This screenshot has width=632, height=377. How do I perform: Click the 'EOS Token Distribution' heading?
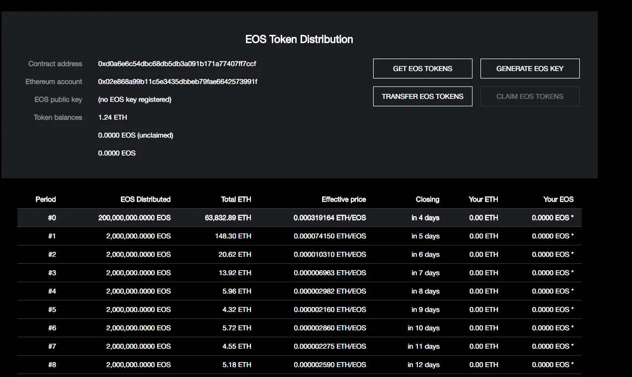pyautogui.click(x=299, y=39)
